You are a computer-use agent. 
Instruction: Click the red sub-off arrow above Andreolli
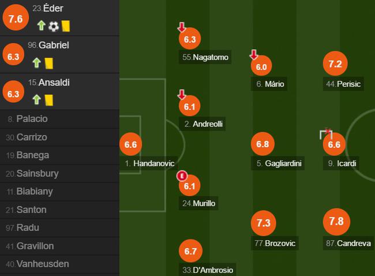click(182, 95)
